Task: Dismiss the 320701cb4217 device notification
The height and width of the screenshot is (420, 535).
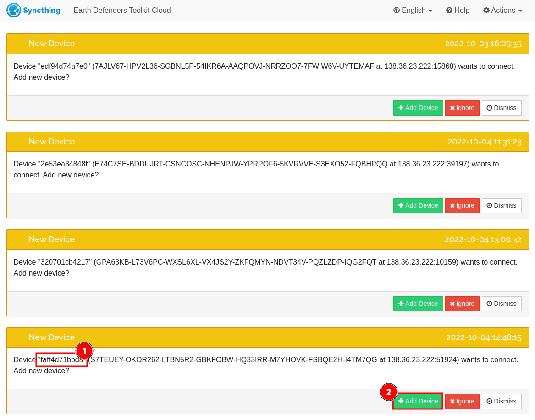Action: click(x=502, y=304)
